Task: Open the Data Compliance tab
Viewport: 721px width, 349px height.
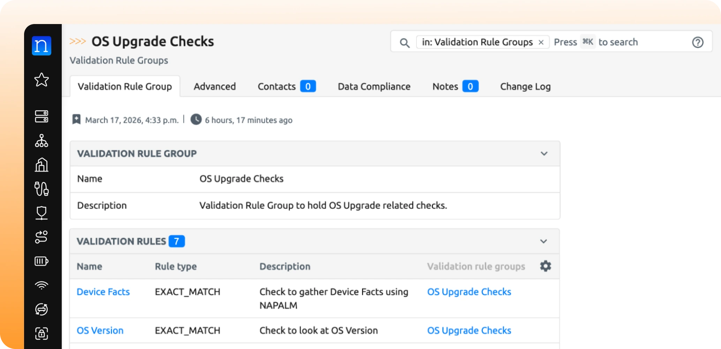Action: coord(374,86)
